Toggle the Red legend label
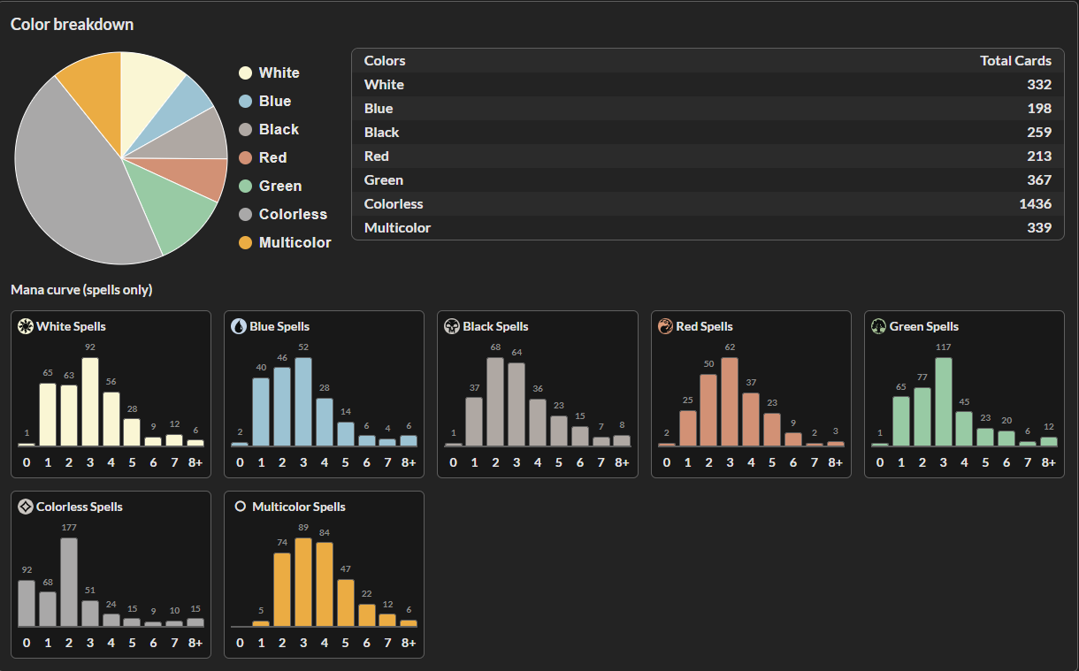Viewport: 1079px width, 671px height. [273, 158]
